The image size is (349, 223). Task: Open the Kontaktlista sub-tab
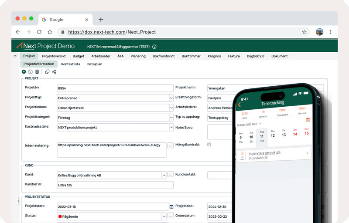[x=71, y=64]
